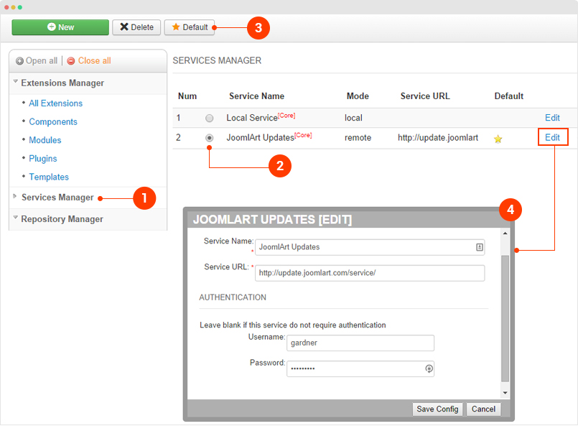This screenshot has width=578, height=431.
Task: Click the Num column header
Action: click(x=187, y=96)
